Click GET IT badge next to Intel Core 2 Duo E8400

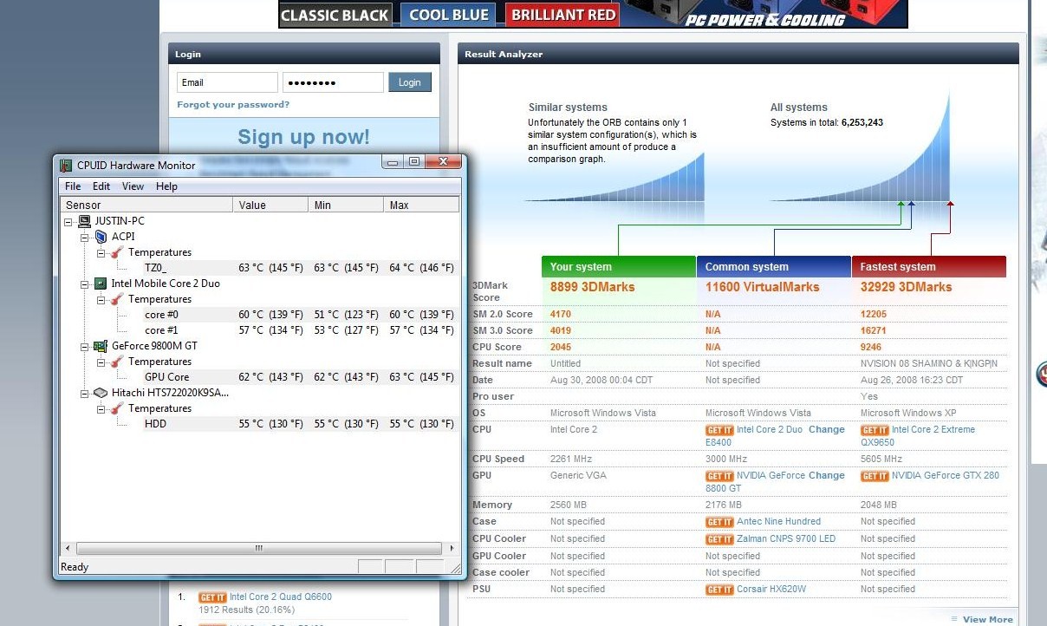(719, 430)
